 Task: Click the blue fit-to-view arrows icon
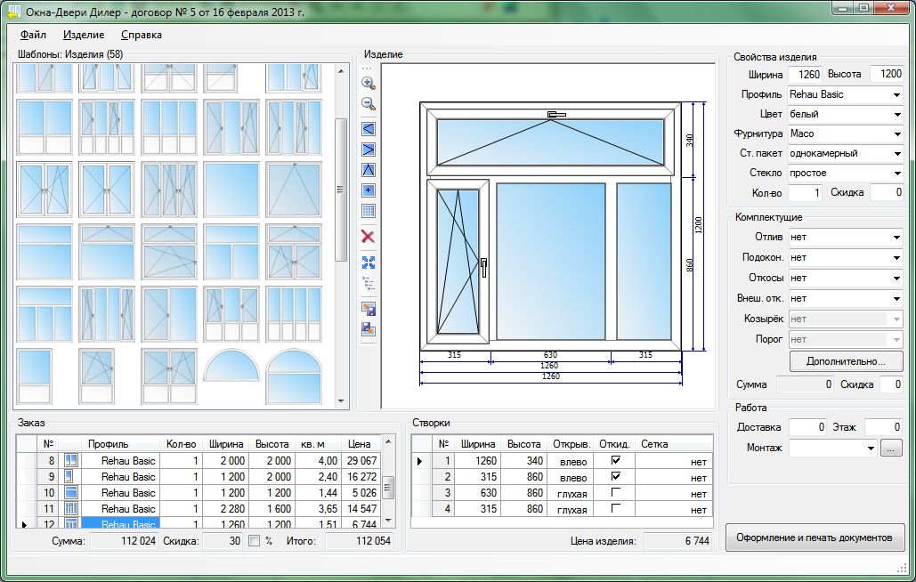click(x=369, y=263)
